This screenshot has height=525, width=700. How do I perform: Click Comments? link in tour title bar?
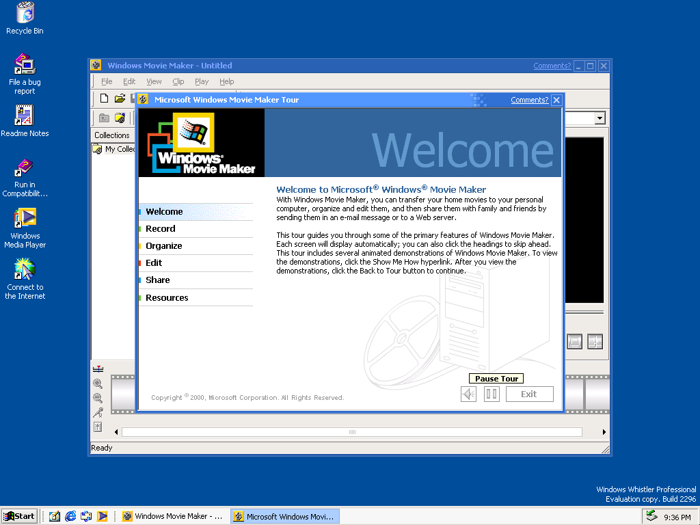click(530, 100)
